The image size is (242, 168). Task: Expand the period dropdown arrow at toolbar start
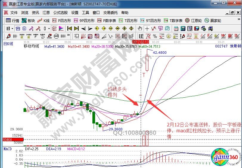point(12,28)
